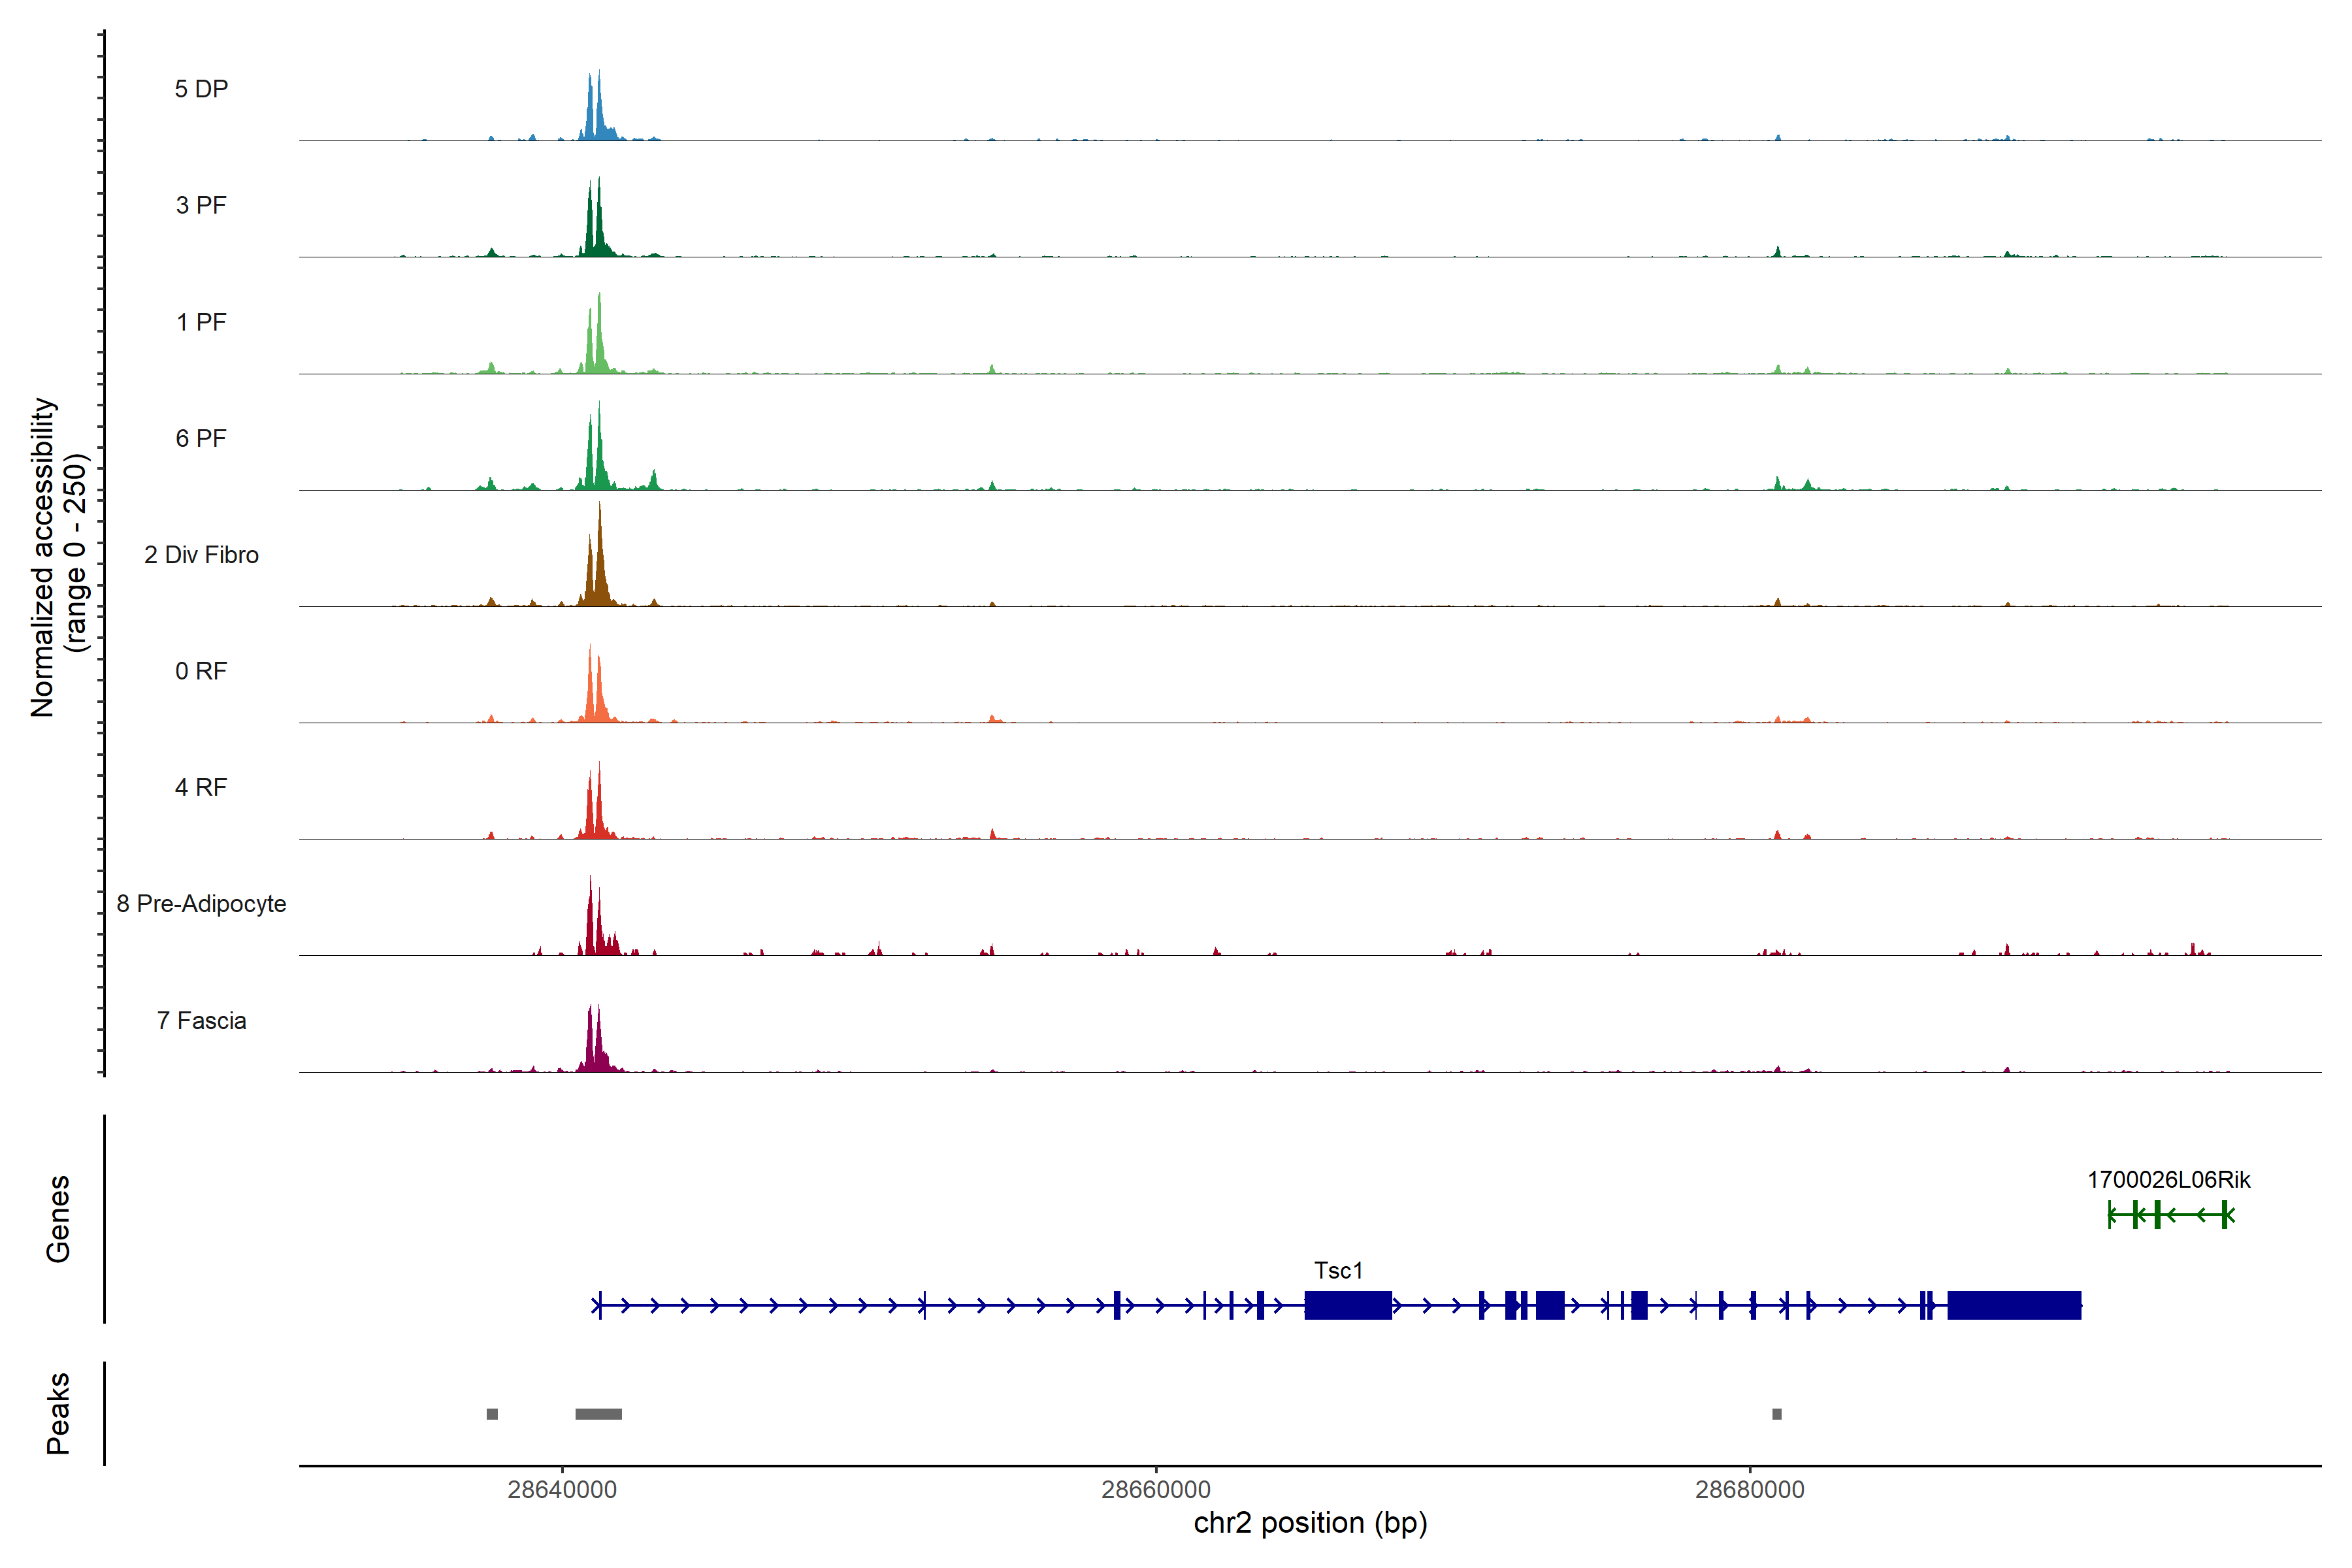Viewport: 2352px width, 1568px height.
Task: Select the 8 Pre-Adipocyte track label
Action: coord(201,904)
